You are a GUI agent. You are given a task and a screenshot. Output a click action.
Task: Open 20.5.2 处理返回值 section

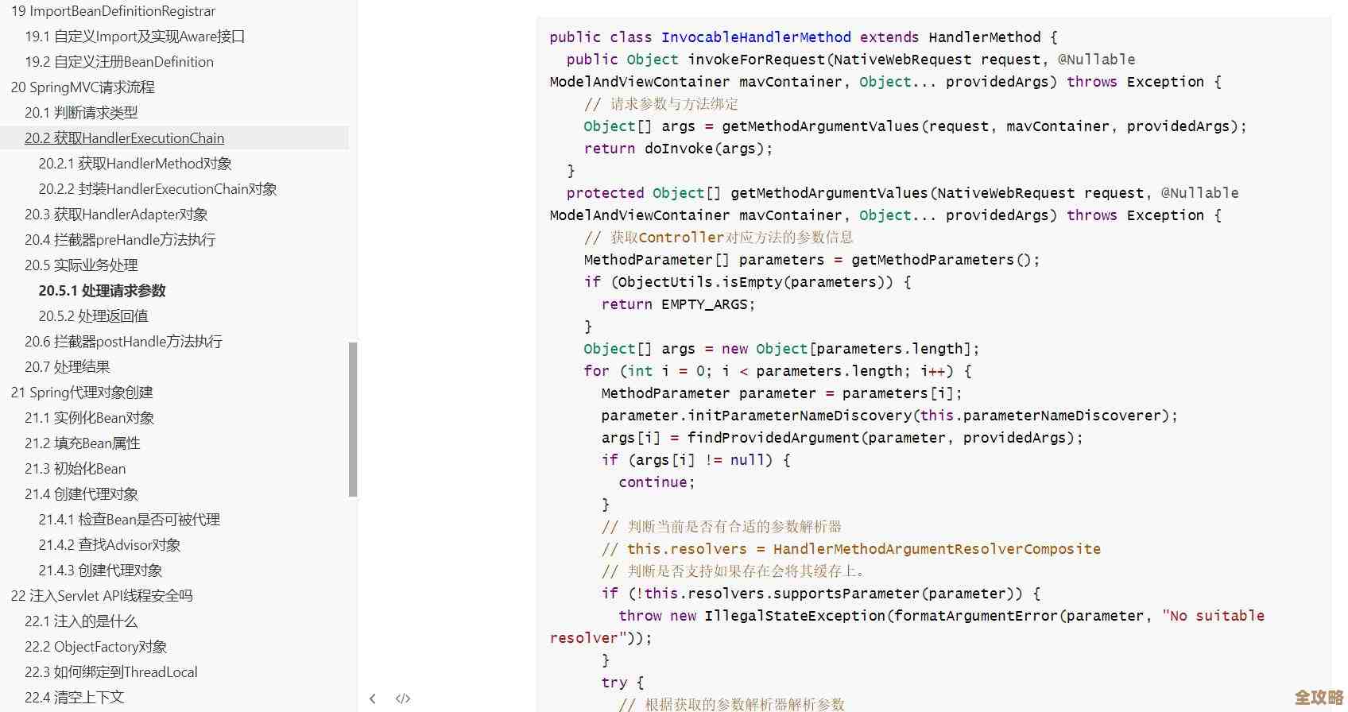coord(93,316)
